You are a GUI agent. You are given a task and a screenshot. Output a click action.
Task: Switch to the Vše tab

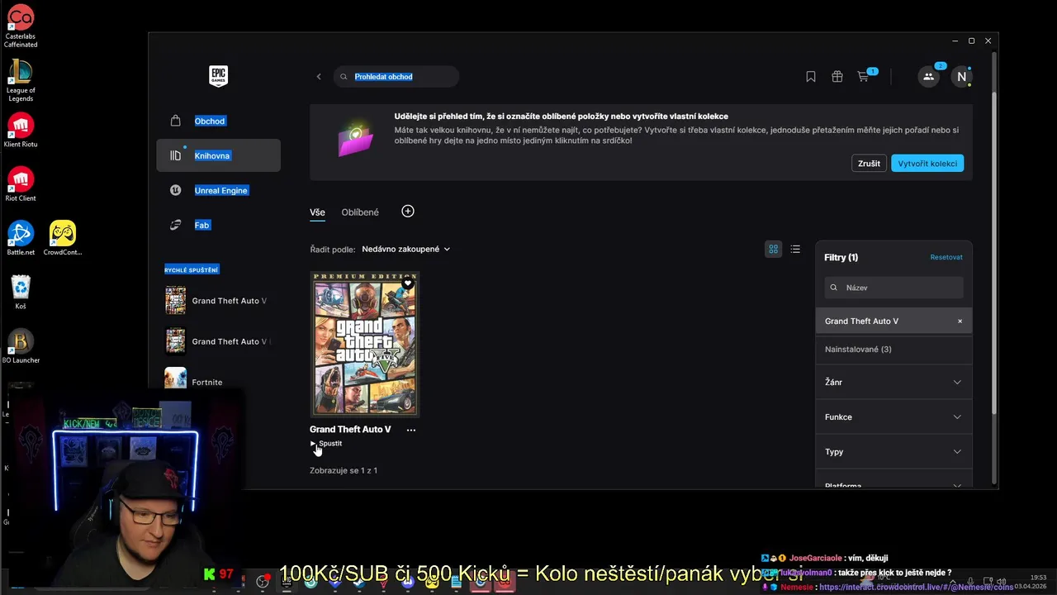point(317,212)
